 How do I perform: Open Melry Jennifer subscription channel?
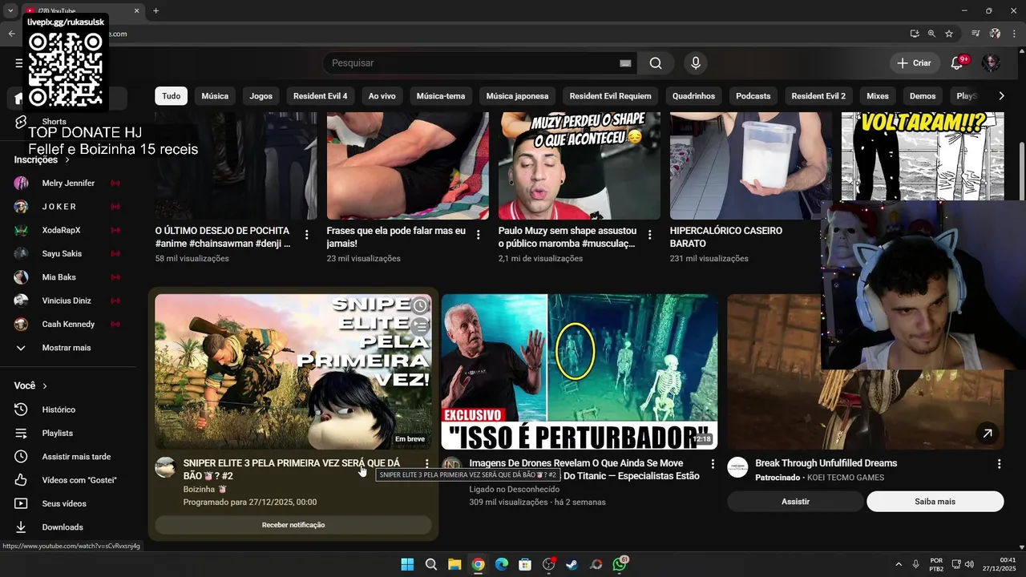click(68, 184)
